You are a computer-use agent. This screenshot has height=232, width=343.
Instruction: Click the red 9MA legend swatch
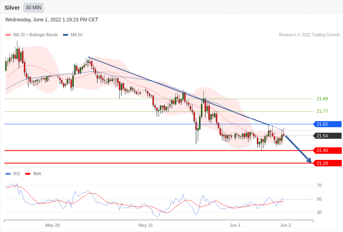(27, 174)
